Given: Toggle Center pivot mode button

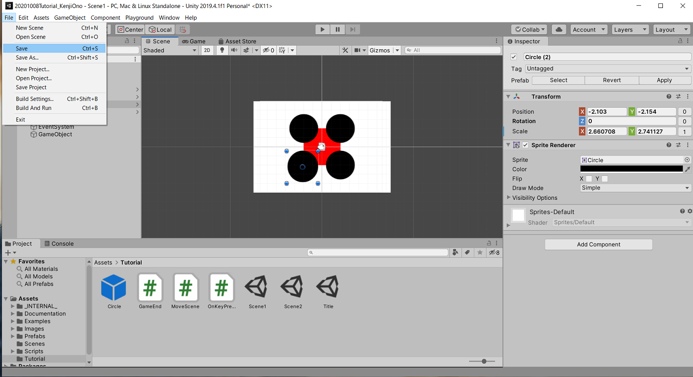Looking at the screenshot, I should (130, 30).
